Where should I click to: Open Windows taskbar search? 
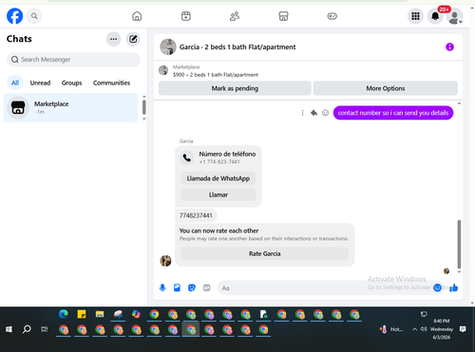[27, 329]
